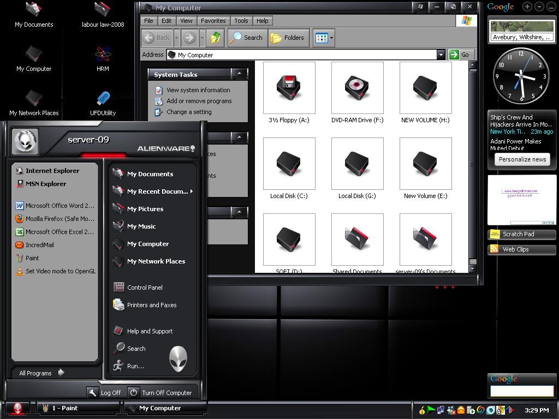Open the Forward history dropdown arrow

tap(202, 38)
